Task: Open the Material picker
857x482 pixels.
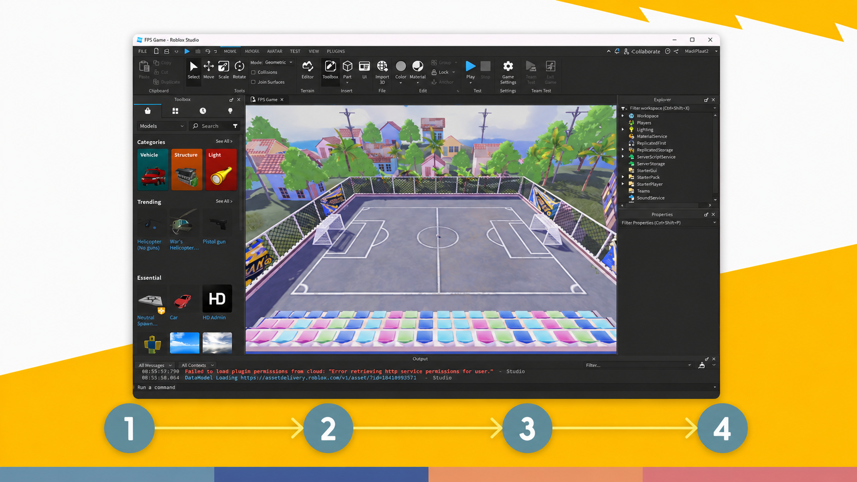Action: pos(418,71)
